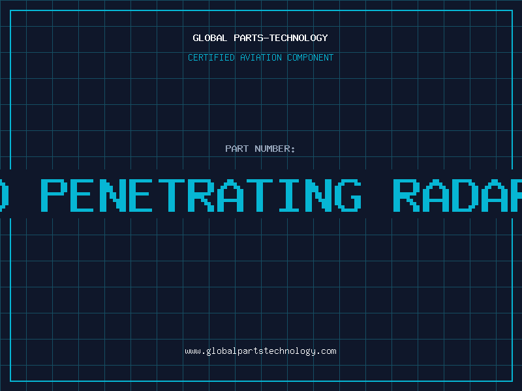The width and height of the screenshot is (522, 391).
Task: Click the first R of RADAR
Action: (x=407, y=195)
